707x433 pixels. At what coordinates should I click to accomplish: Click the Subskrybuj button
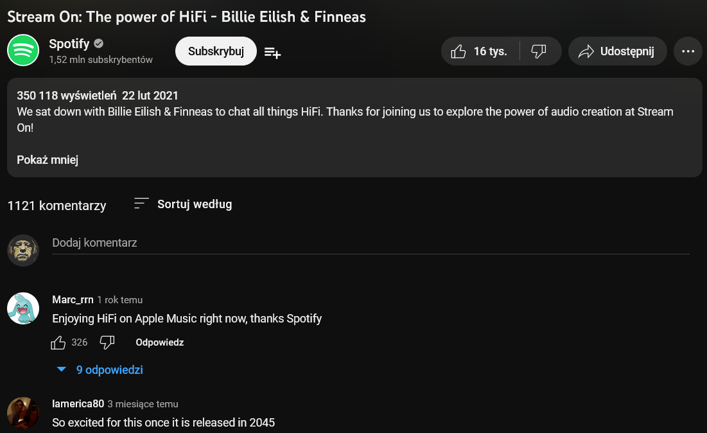(x=216, y=51)
